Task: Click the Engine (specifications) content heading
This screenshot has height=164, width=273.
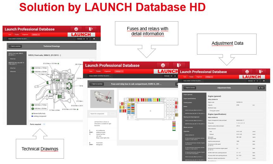Action: [217, 114]
